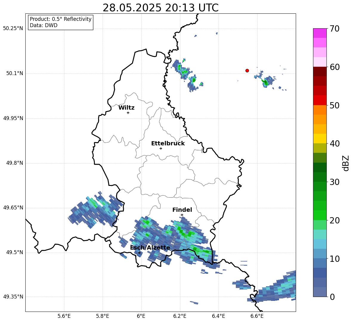353x322 pixels.
Task: Select the Wiltz station label
Action: click(x=126, y=108)
